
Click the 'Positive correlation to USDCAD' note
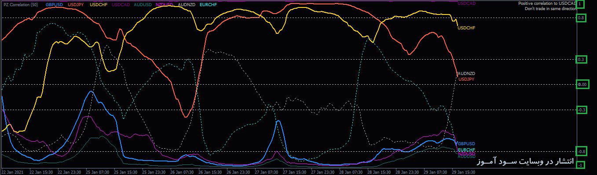[547, 4]
